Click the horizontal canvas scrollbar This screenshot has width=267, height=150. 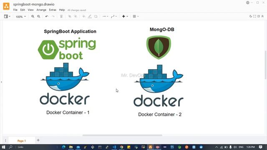(122, 135)
